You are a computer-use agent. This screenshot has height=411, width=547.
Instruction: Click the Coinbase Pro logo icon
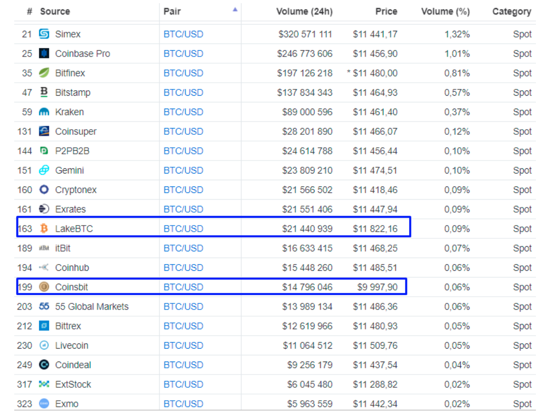[x=44, y=53]
